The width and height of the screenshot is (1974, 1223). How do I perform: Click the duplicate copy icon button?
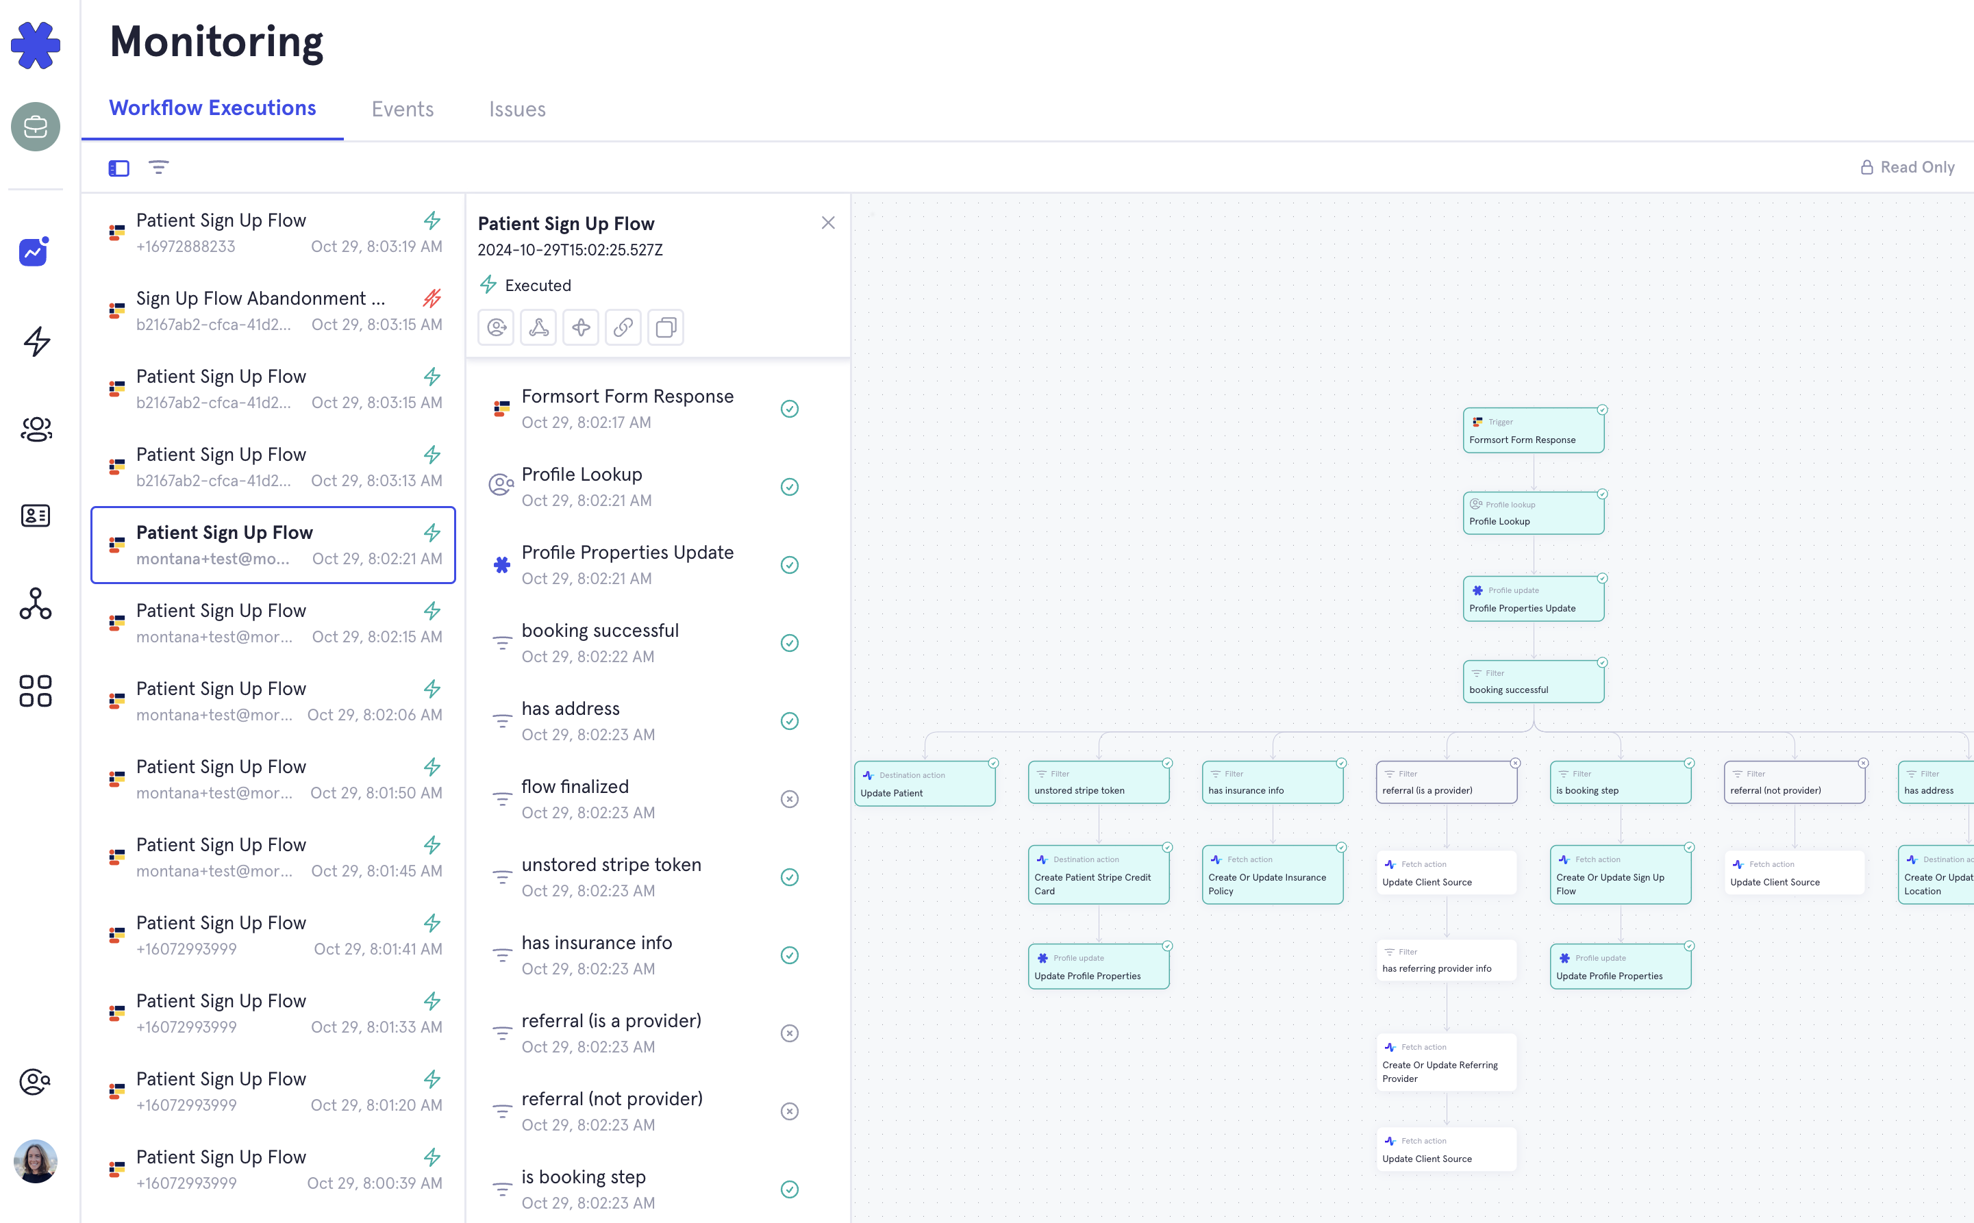(x=666, y=327)
